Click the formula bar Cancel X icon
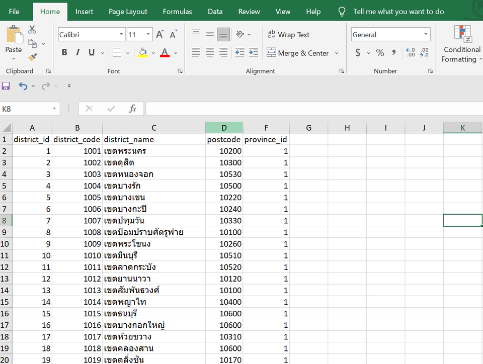Viewport: 483px width, 364px height. pos(89,109)
